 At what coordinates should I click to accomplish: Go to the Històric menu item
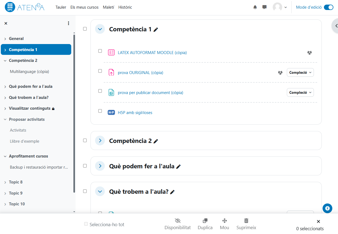tap(125, 7)
